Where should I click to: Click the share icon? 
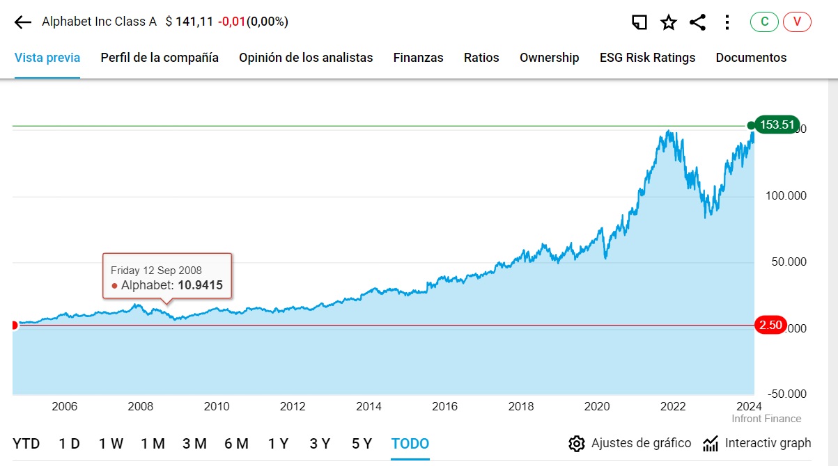(x=697, y=22)
